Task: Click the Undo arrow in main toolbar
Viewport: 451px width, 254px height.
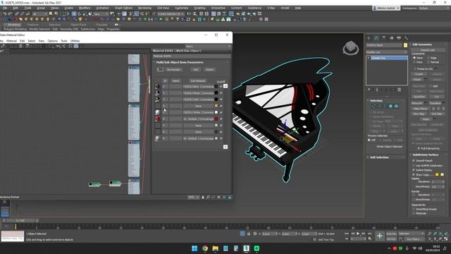Action: [x=4, y=14]
